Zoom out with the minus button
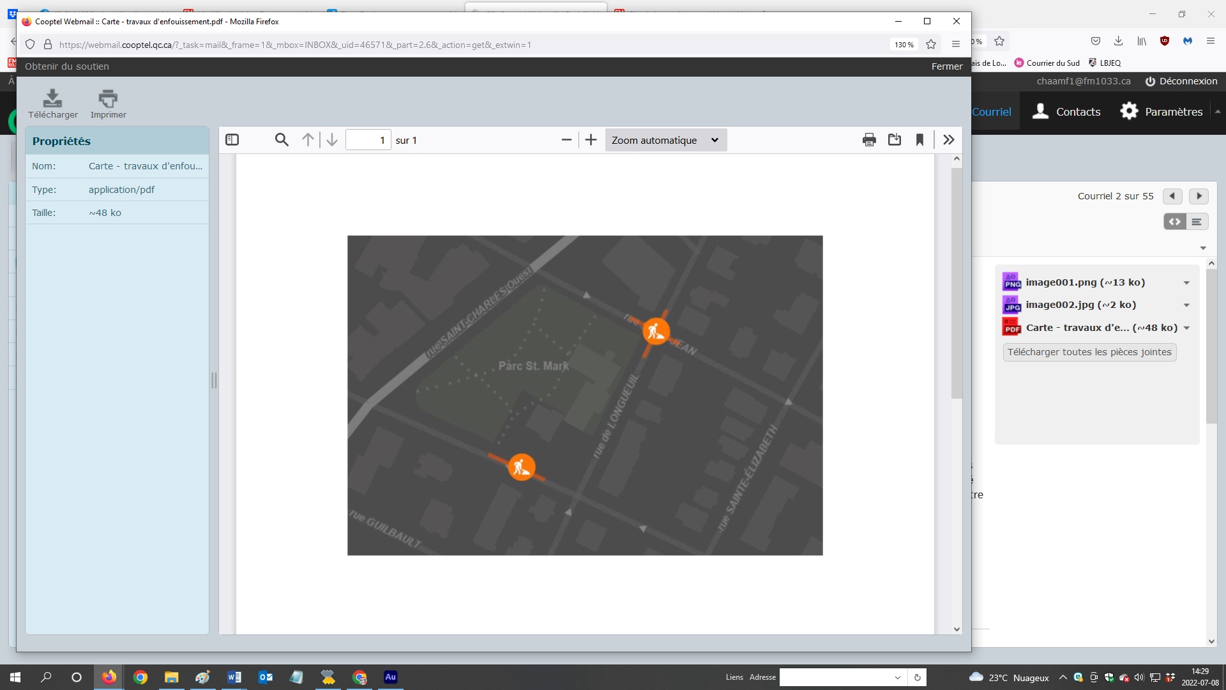This screenshot has width=1226, height=690. coord(566,140)
